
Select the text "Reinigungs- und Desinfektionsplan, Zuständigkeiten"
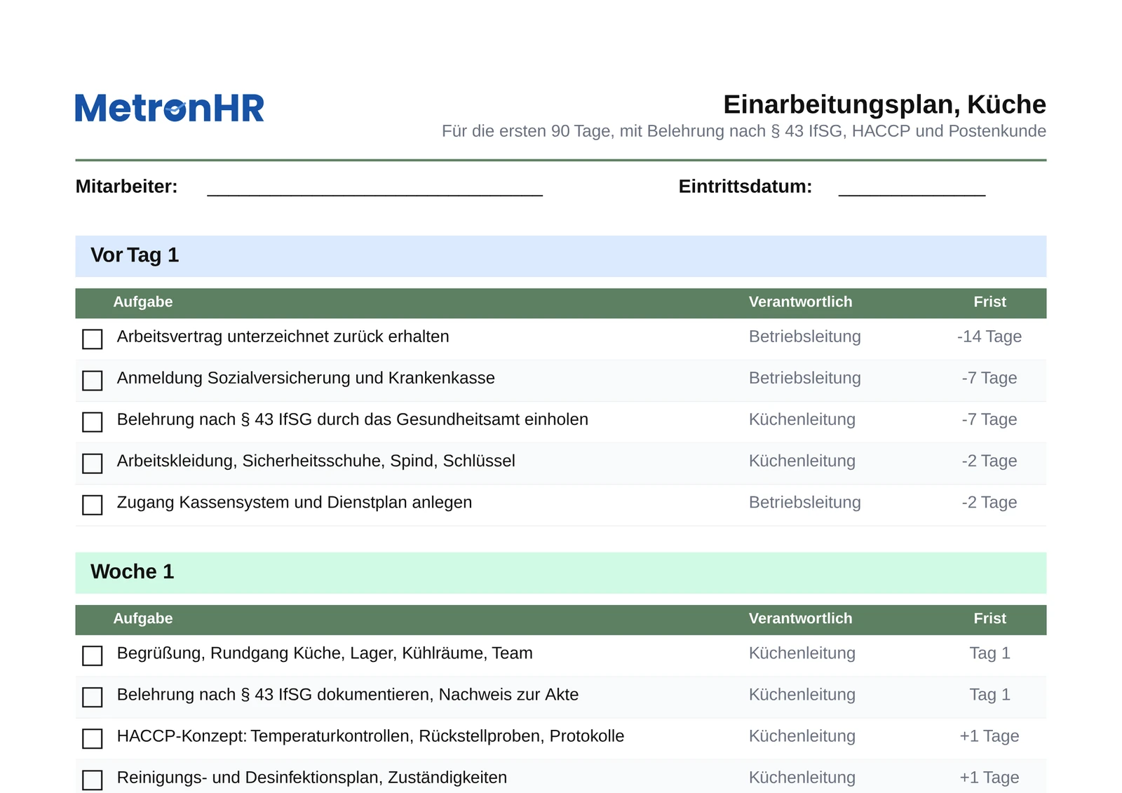[312, 778]
